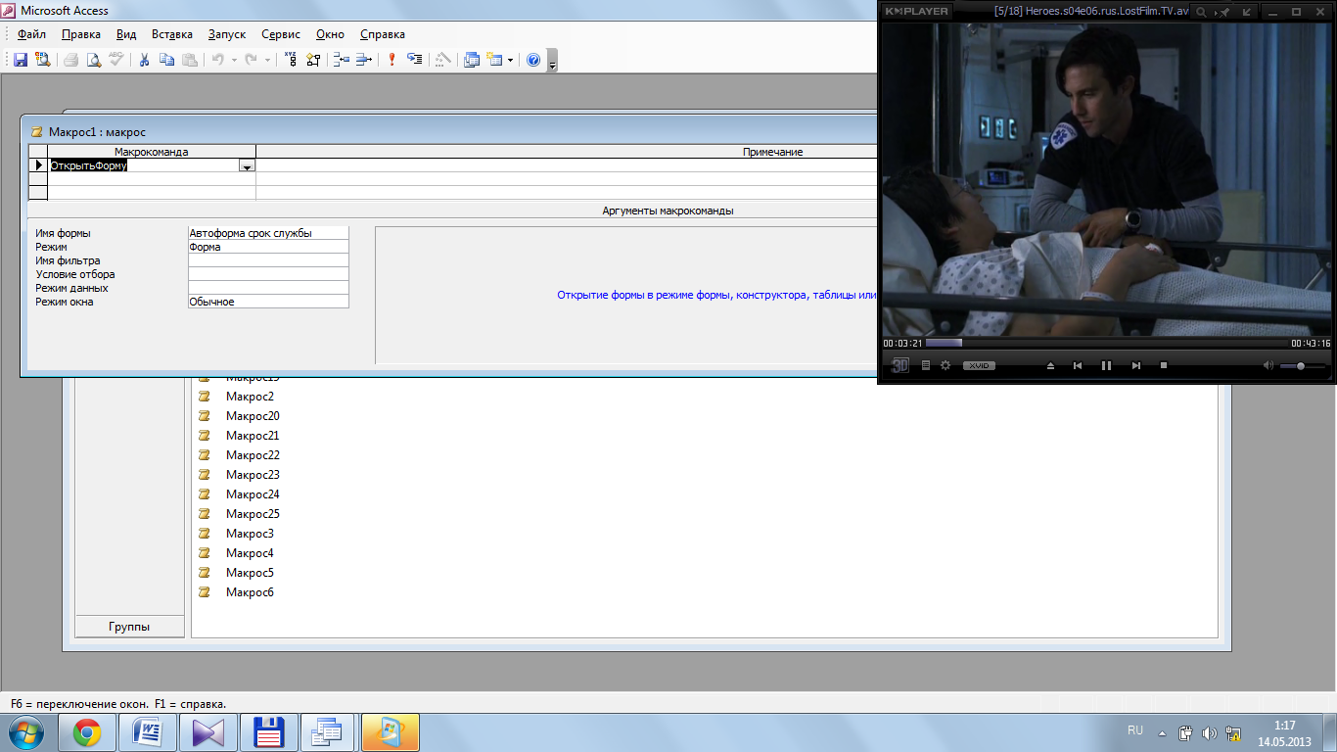Open the Redo history dropdown arrow
The height and width of the screenshot is (752, 1337).
pyautogui.click(x=267, y=60)
